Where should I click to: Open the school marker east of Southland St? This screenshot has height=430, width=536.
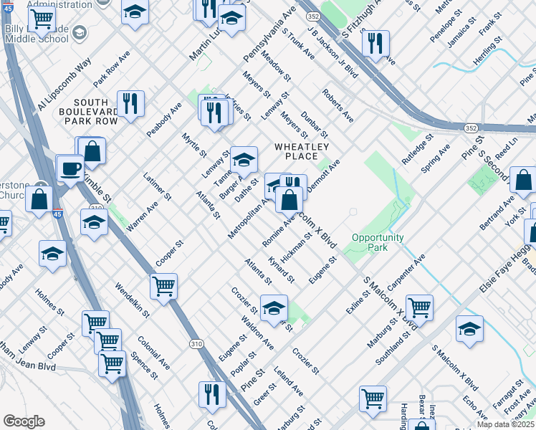(x=469, y=329)
